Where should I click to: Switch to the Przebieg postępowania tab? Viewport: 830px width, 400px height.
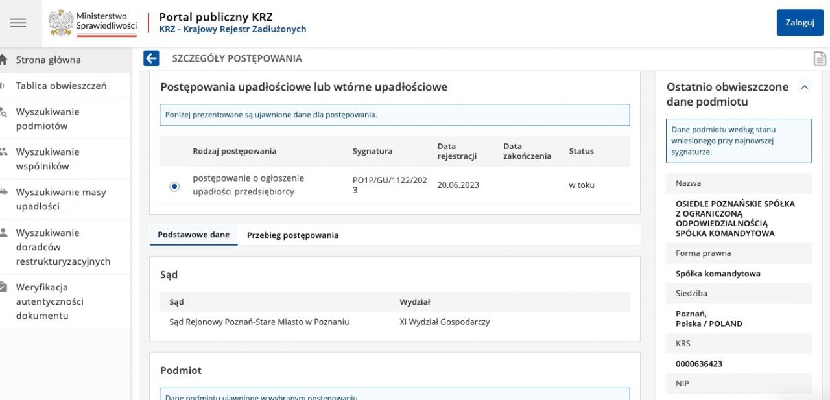[292, 235]
